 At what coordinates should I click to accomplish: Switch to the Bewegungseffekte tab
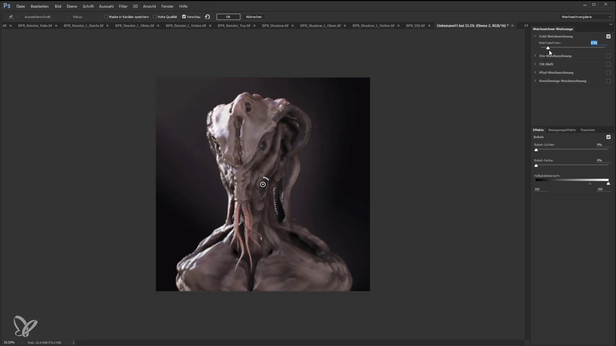[562, 130]
